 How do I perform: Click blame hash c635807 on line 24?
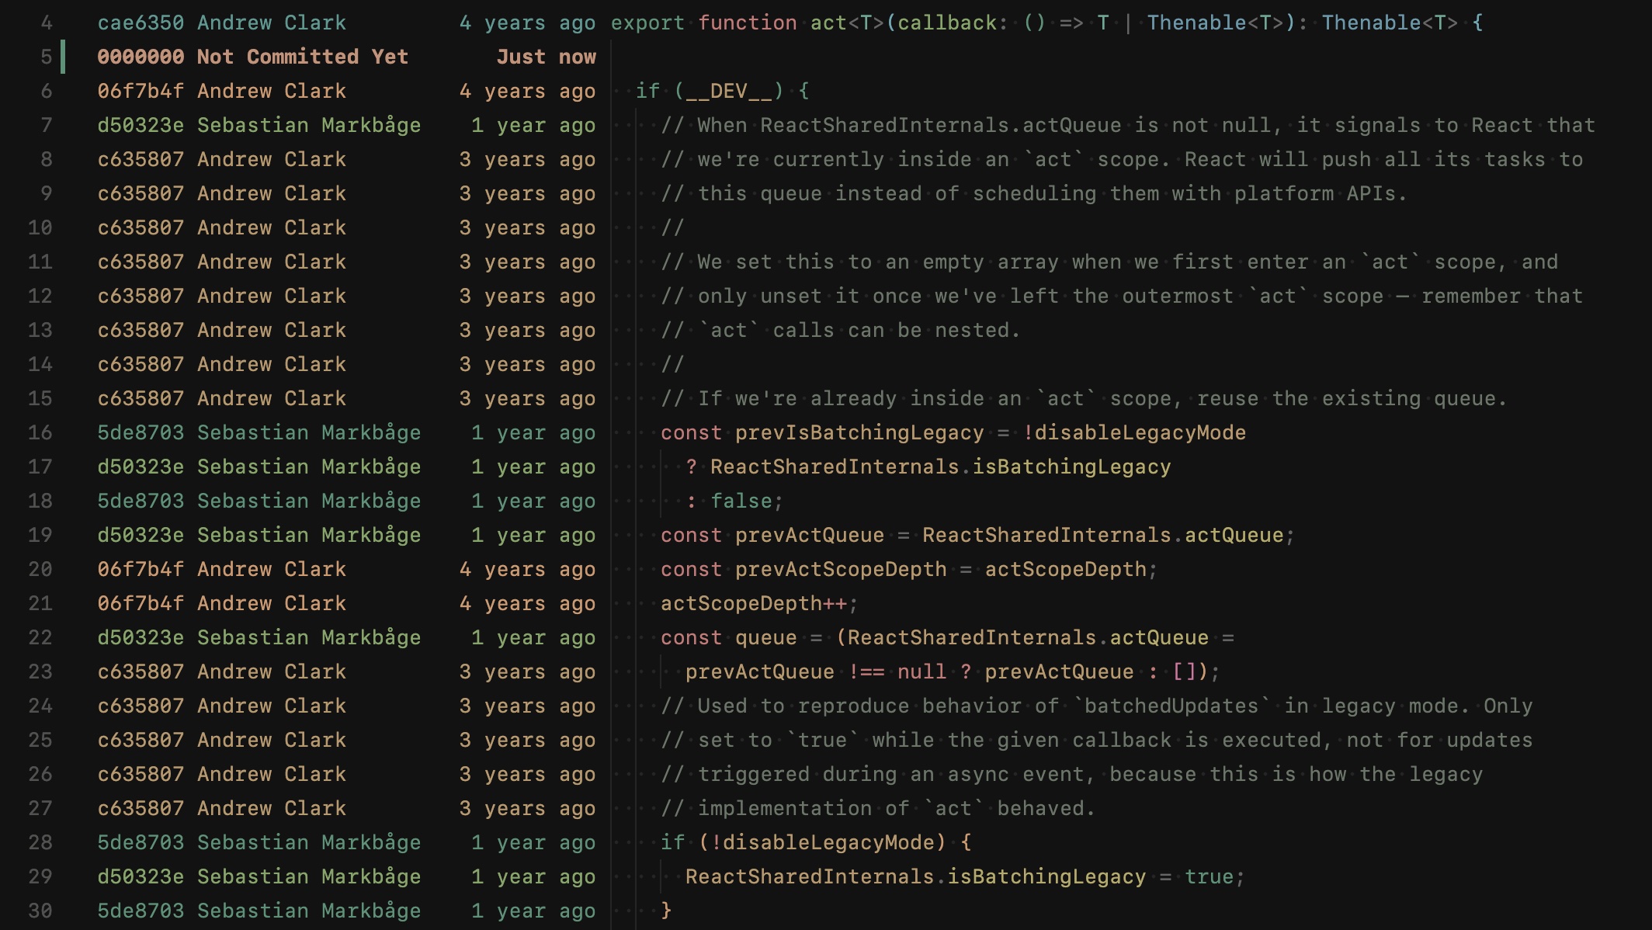click(x=141, y=706)
